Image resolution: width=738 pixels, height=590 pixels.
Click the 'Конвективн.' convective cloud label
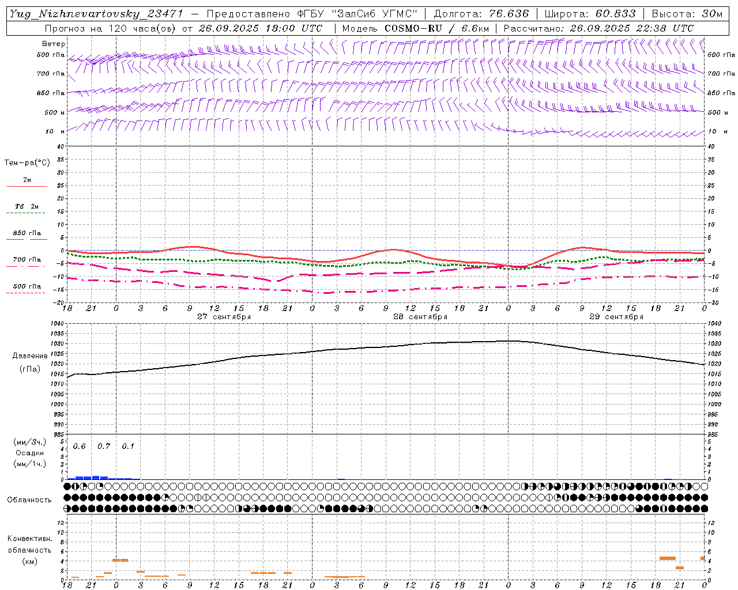[x=29, y=538]
